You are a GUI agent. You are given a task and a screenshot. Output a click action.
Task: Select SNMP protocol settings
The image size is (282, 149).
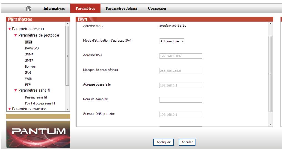(29, 54)
